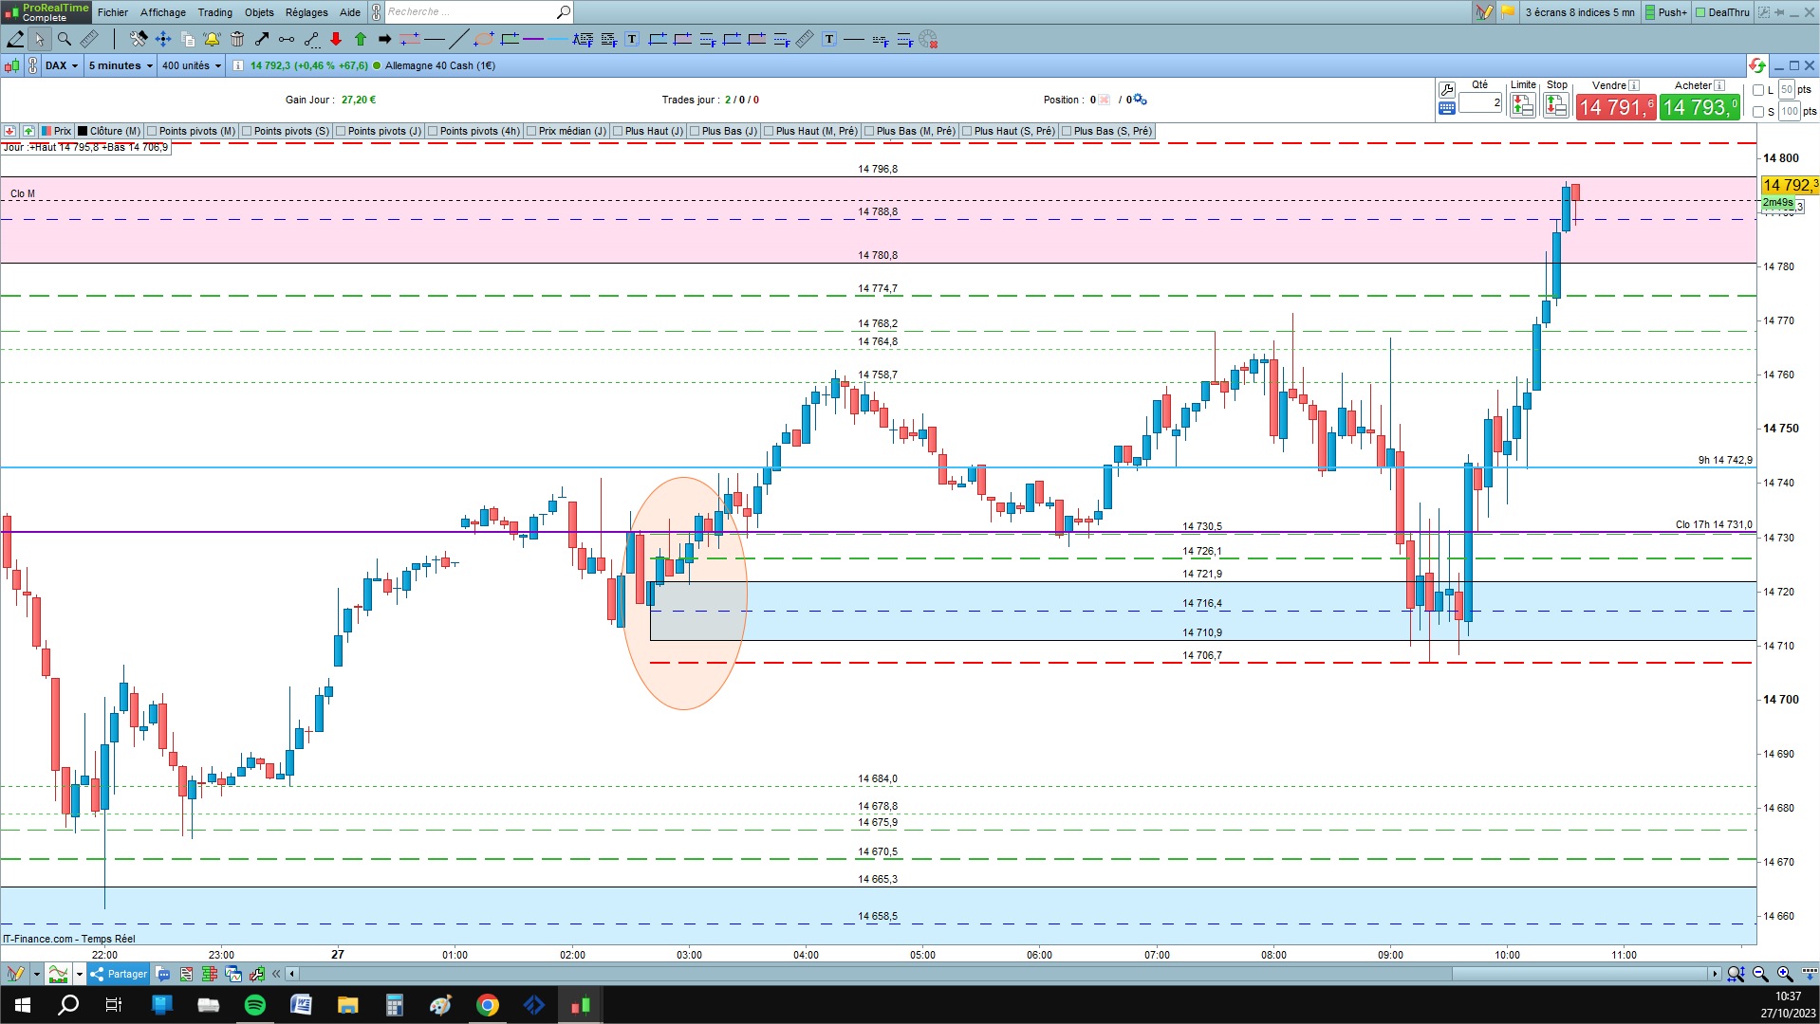Expand the 400 unités dropdown

191,65
